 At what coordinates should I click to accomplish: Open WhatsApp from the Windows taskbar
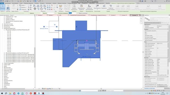(23, 93)
